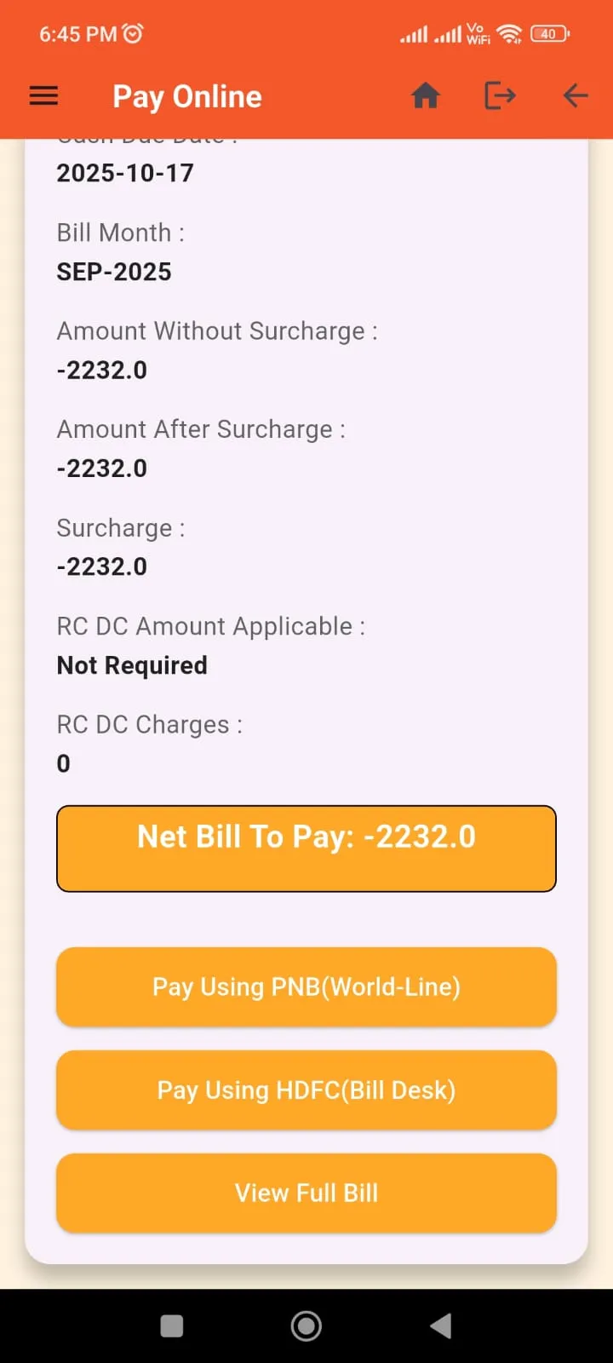Pay using PNB(World-Line) button
The height and width of the screenshot is (1363, 613).
point(306,986)
